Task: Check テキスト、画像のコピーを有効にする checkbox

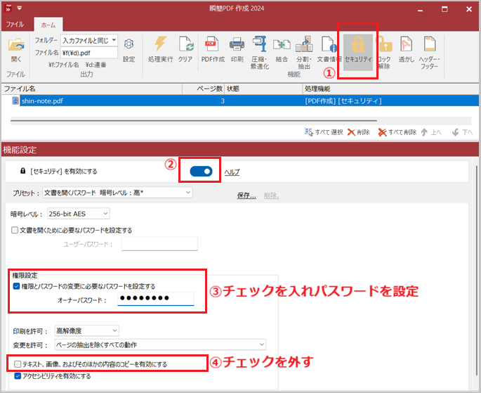Action: [x=18, y=364]
